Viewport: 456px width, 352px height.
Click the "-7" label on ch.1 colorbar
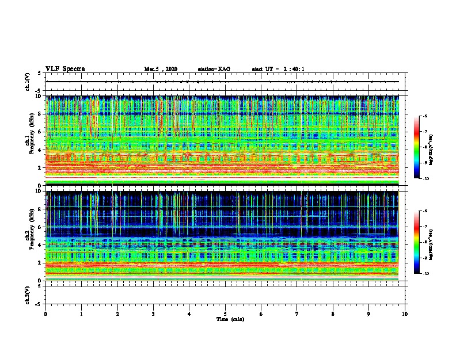[425, 132]
